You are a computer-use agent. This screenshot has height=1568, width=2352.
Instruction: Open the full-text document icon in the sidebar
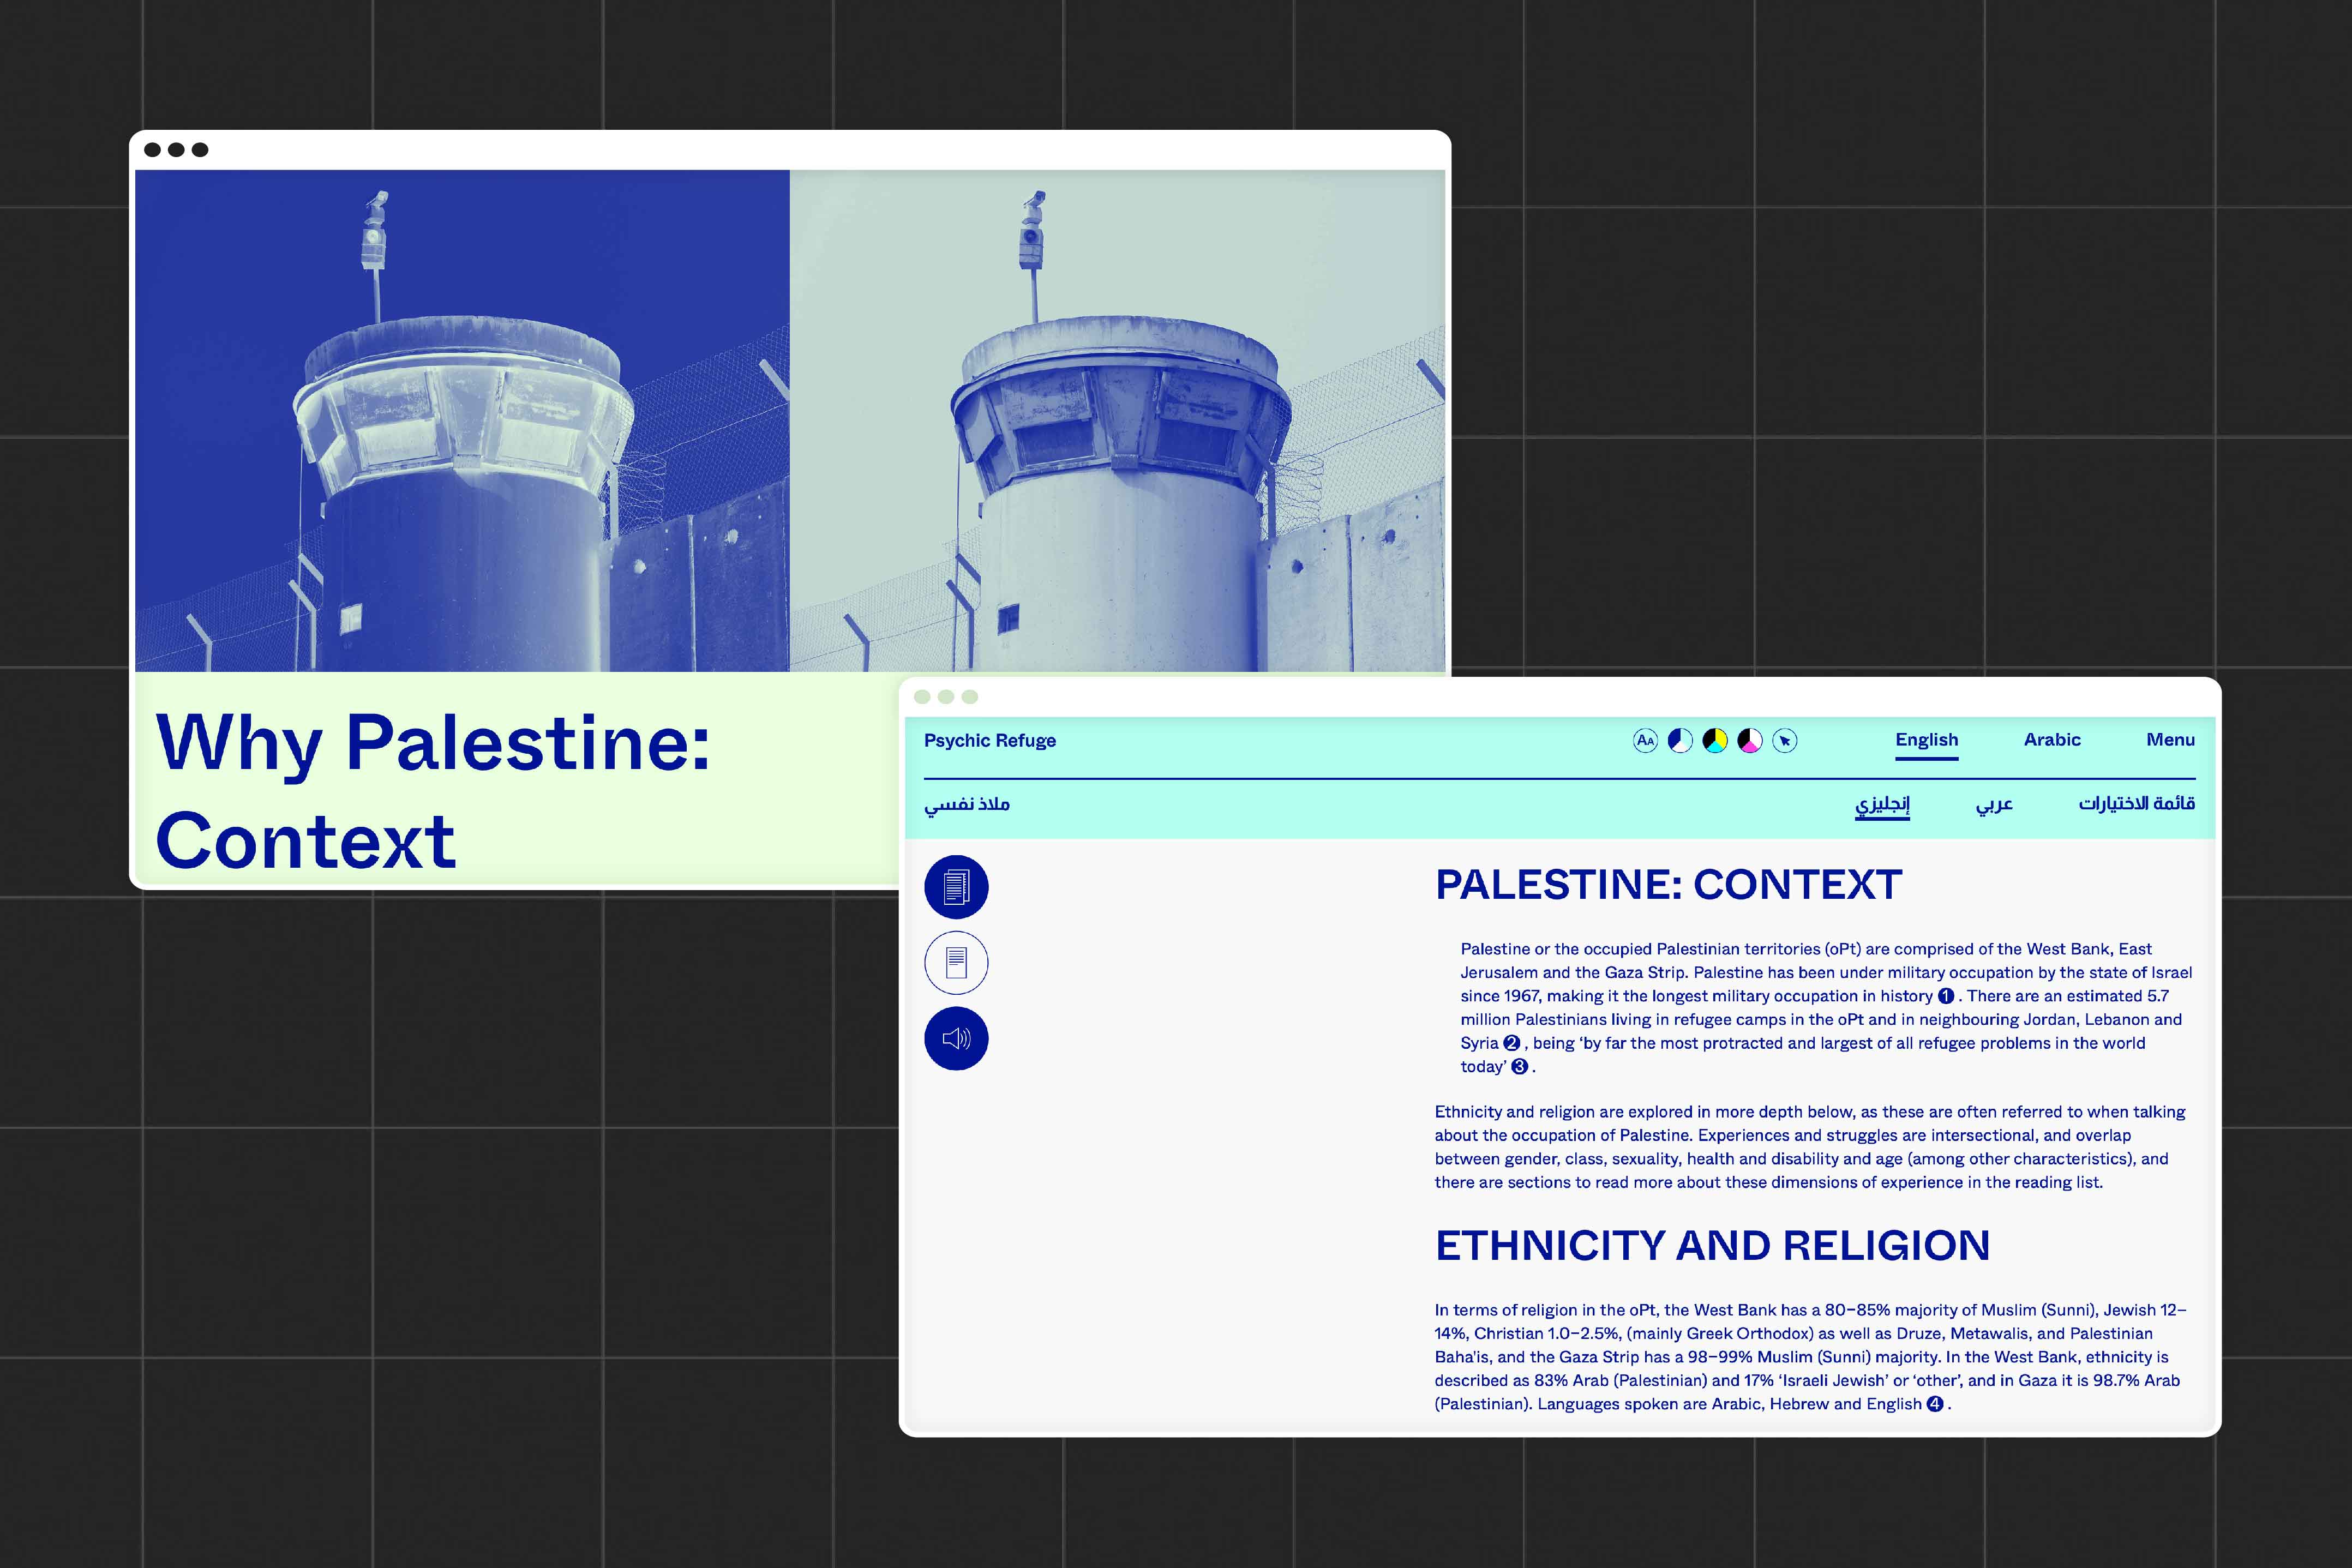tap(957, 886)
